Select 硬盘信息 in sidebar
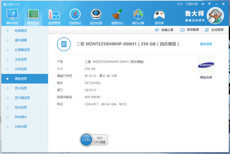Viewport: 230px width, 154px height. pos(25,78)
